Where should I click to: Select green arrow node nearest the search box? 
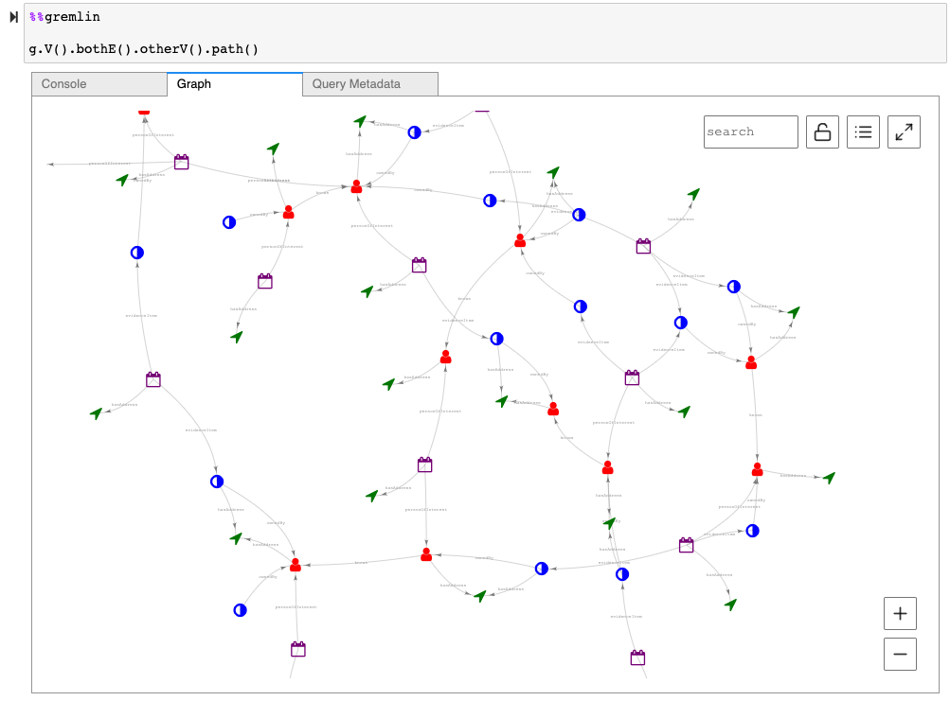pyautogui.click(x=693, y=194)
